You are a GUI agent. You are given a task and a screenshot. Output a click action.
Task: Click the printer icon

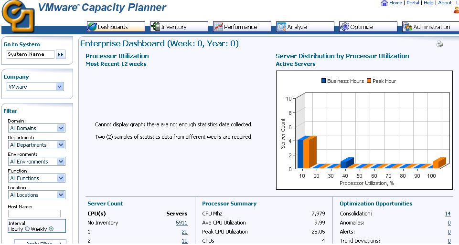click(x=439, y=44)
